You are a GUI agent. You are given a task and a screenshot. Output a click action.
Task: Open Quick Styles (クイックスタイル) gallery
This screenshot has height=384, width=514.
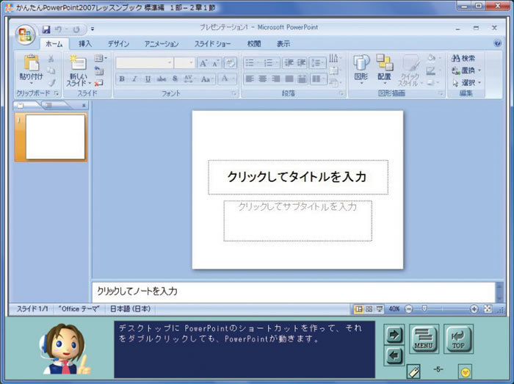click(x=410, y=70)
